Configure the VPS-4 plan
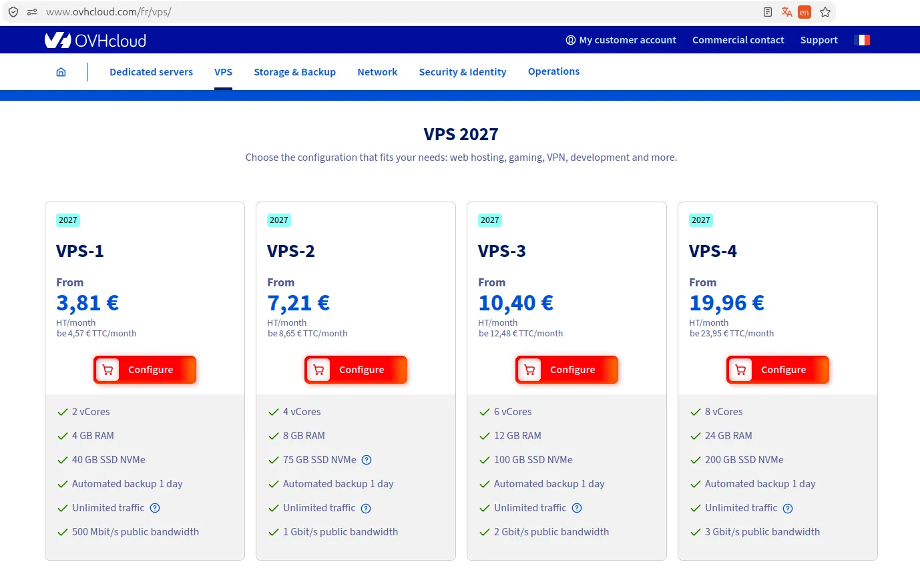 778,370
